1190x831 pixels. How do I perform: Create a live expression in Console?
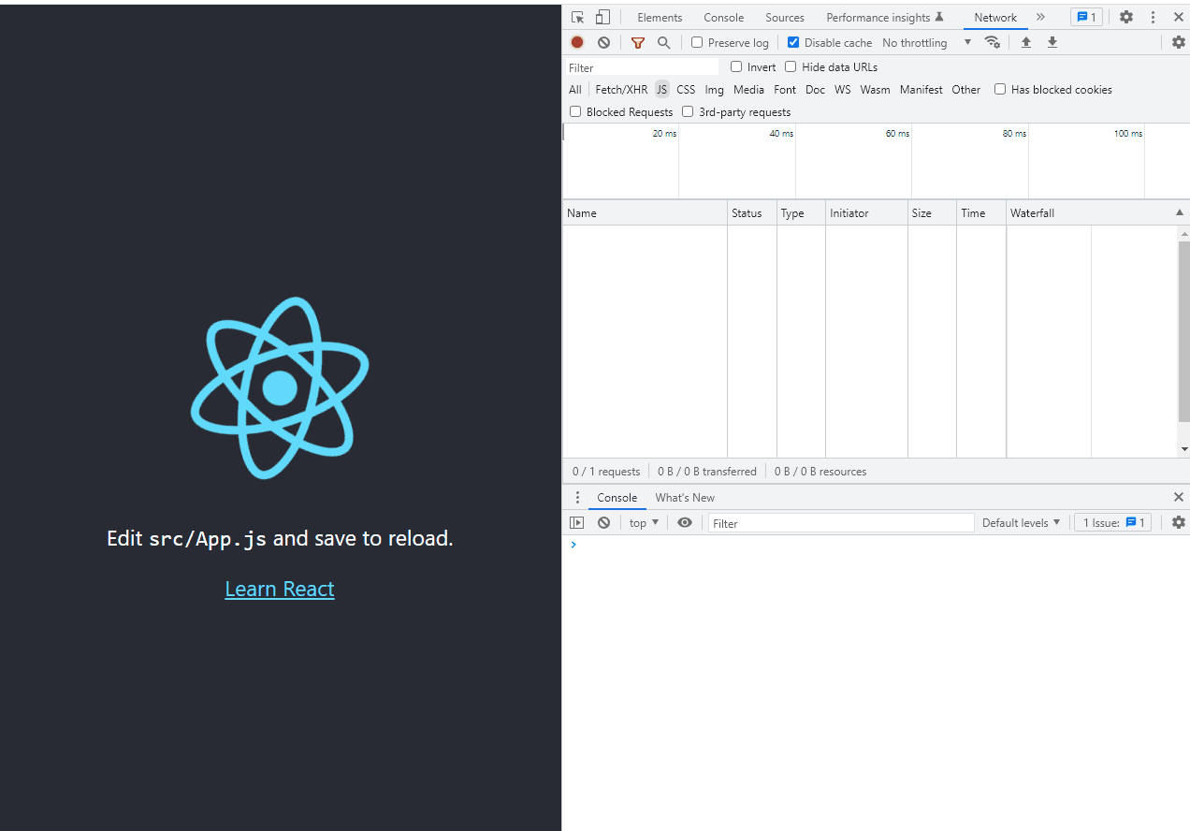tap(685, 522)
